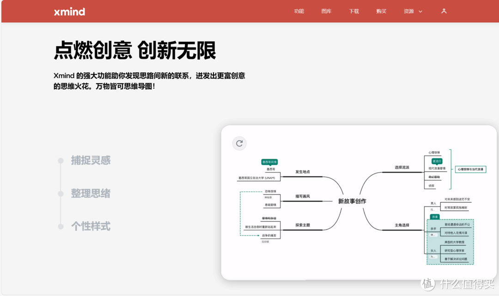Click the refresh replay icon on card
Image resolution: width=499 pixels, height=296 pixels.
click(239, 144)
